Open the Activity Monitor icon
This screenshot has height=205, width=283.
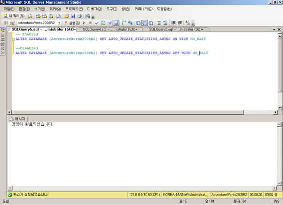pyautogui.click(x=87, y=16)
